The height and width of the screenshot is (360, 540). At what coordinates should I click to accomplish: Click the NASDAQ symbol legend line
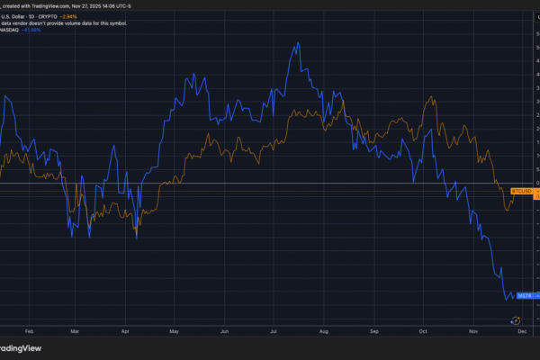point(11,30)
